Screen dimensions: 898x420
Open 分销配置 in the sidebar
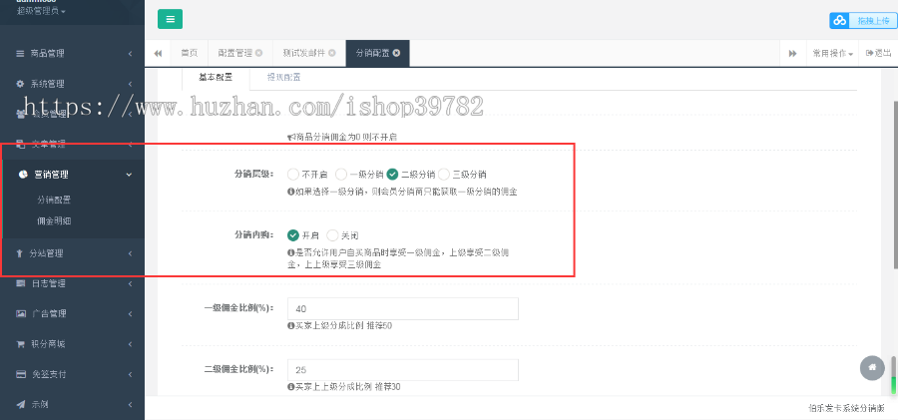[54, 200]
